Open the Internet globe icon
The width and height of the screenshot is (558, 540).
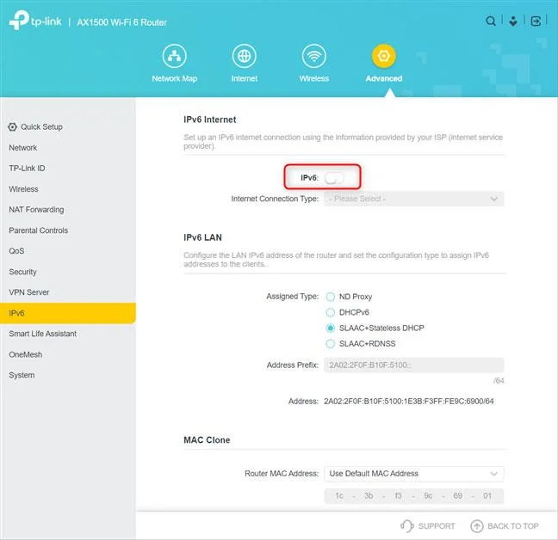click(245, 56)
